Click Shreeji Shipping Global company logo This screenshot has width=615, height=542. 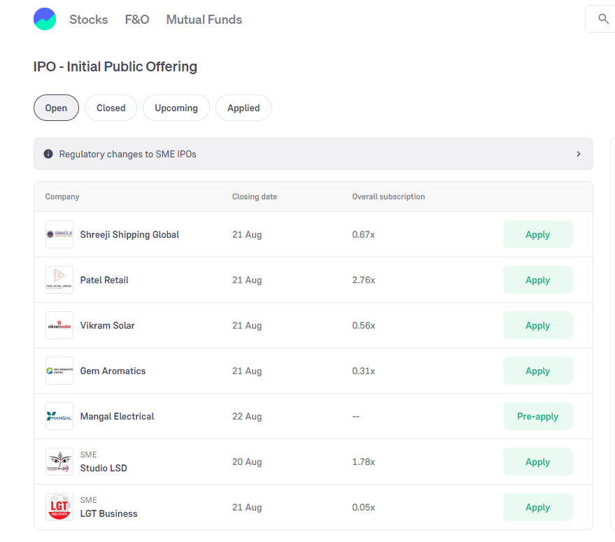tap(59, 234)
